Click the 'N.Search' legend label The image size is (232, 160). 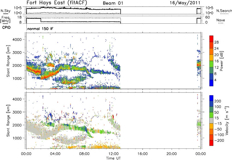tap(224, 11)
